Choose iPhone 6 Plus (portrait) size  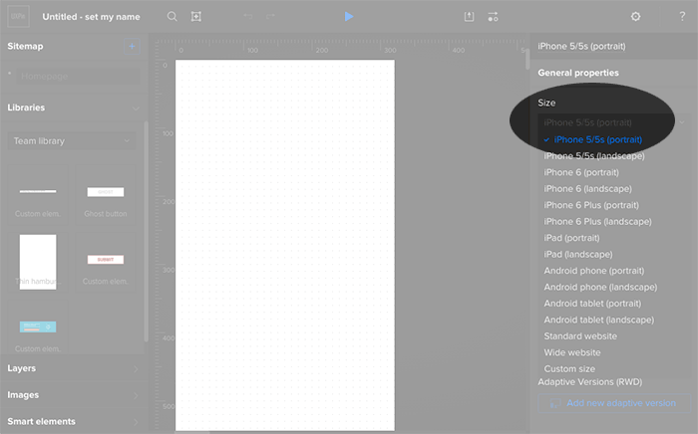[x=591, y=205]
